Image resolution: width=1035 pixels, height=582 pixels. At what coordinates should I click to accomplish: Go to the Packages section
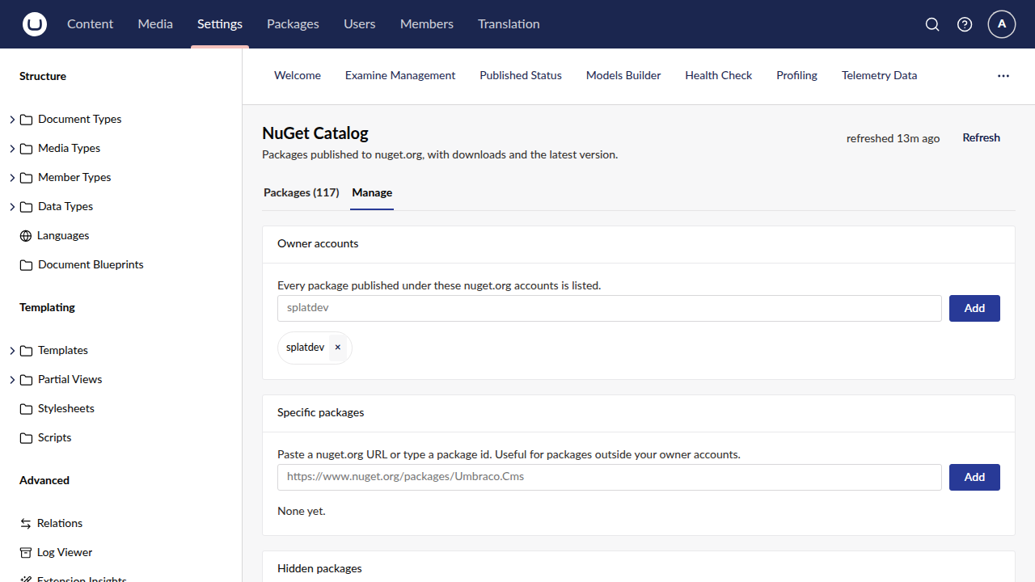click(x=293, y=24)
